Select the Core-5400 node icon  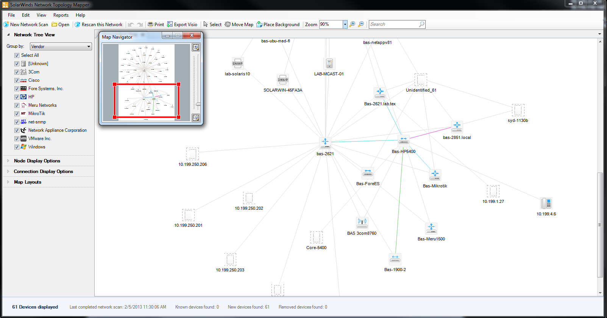317,238
